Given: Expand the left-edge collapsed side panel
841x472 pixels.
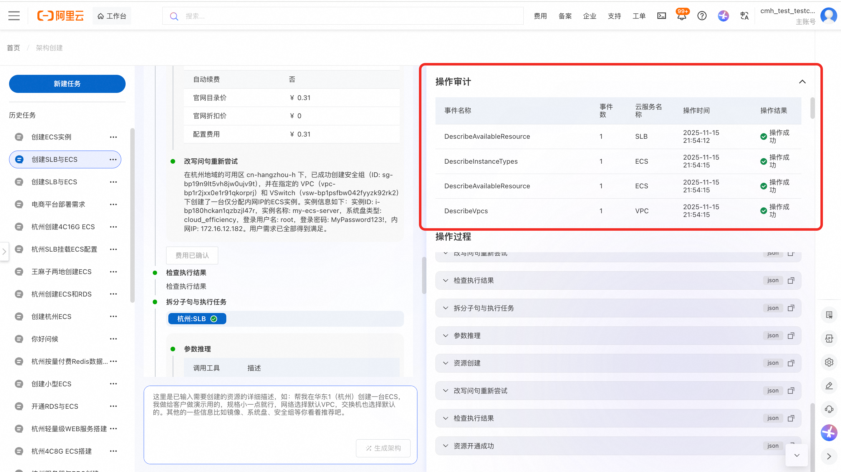Looking at the screenshot, I should (4, 251).
